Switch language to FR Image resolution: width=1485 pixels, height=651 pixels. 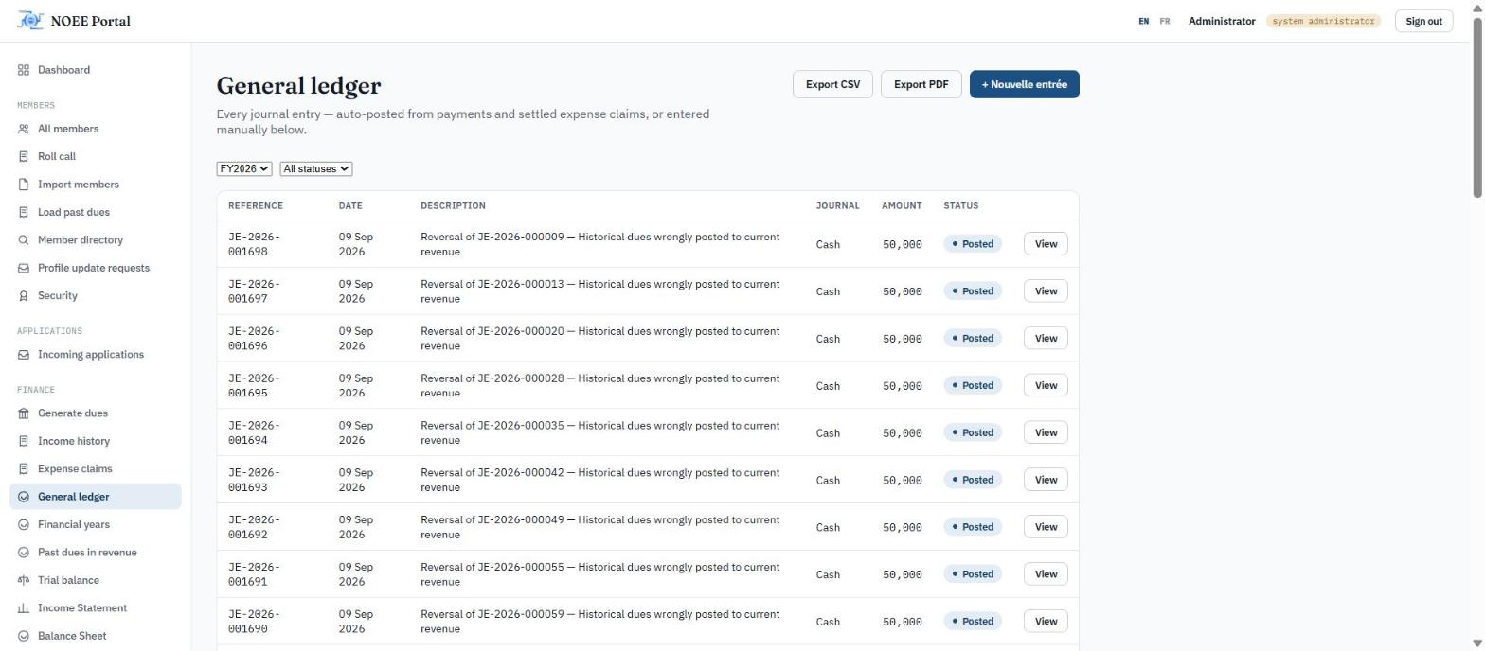1165,21
